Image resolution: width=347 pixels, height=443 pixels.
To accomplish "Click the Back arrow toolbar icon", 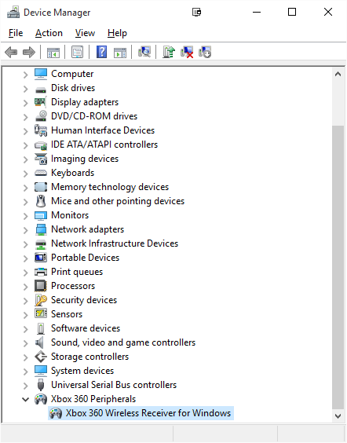I will coord(11,53).
